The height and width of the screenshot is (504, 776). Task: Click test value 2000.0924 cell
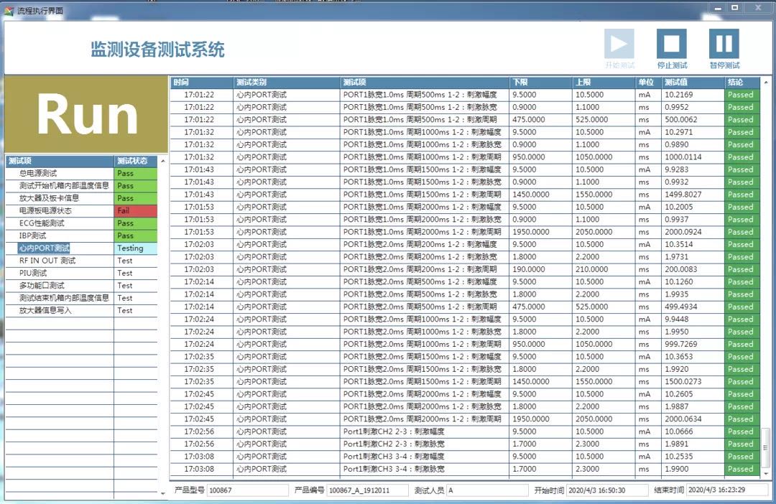coord(693,232)
